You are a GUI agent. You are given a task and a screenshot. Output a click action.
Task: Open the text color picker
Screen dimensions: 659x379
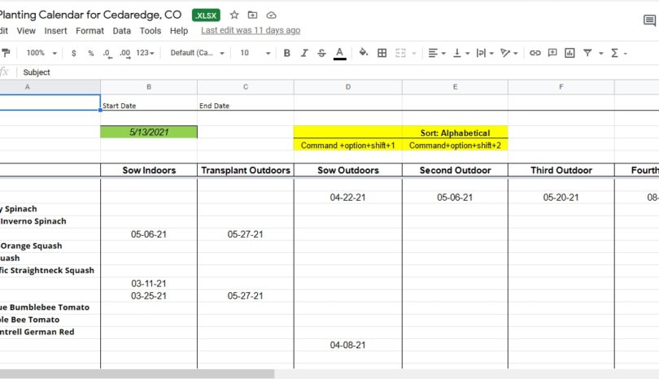[339, 53]
